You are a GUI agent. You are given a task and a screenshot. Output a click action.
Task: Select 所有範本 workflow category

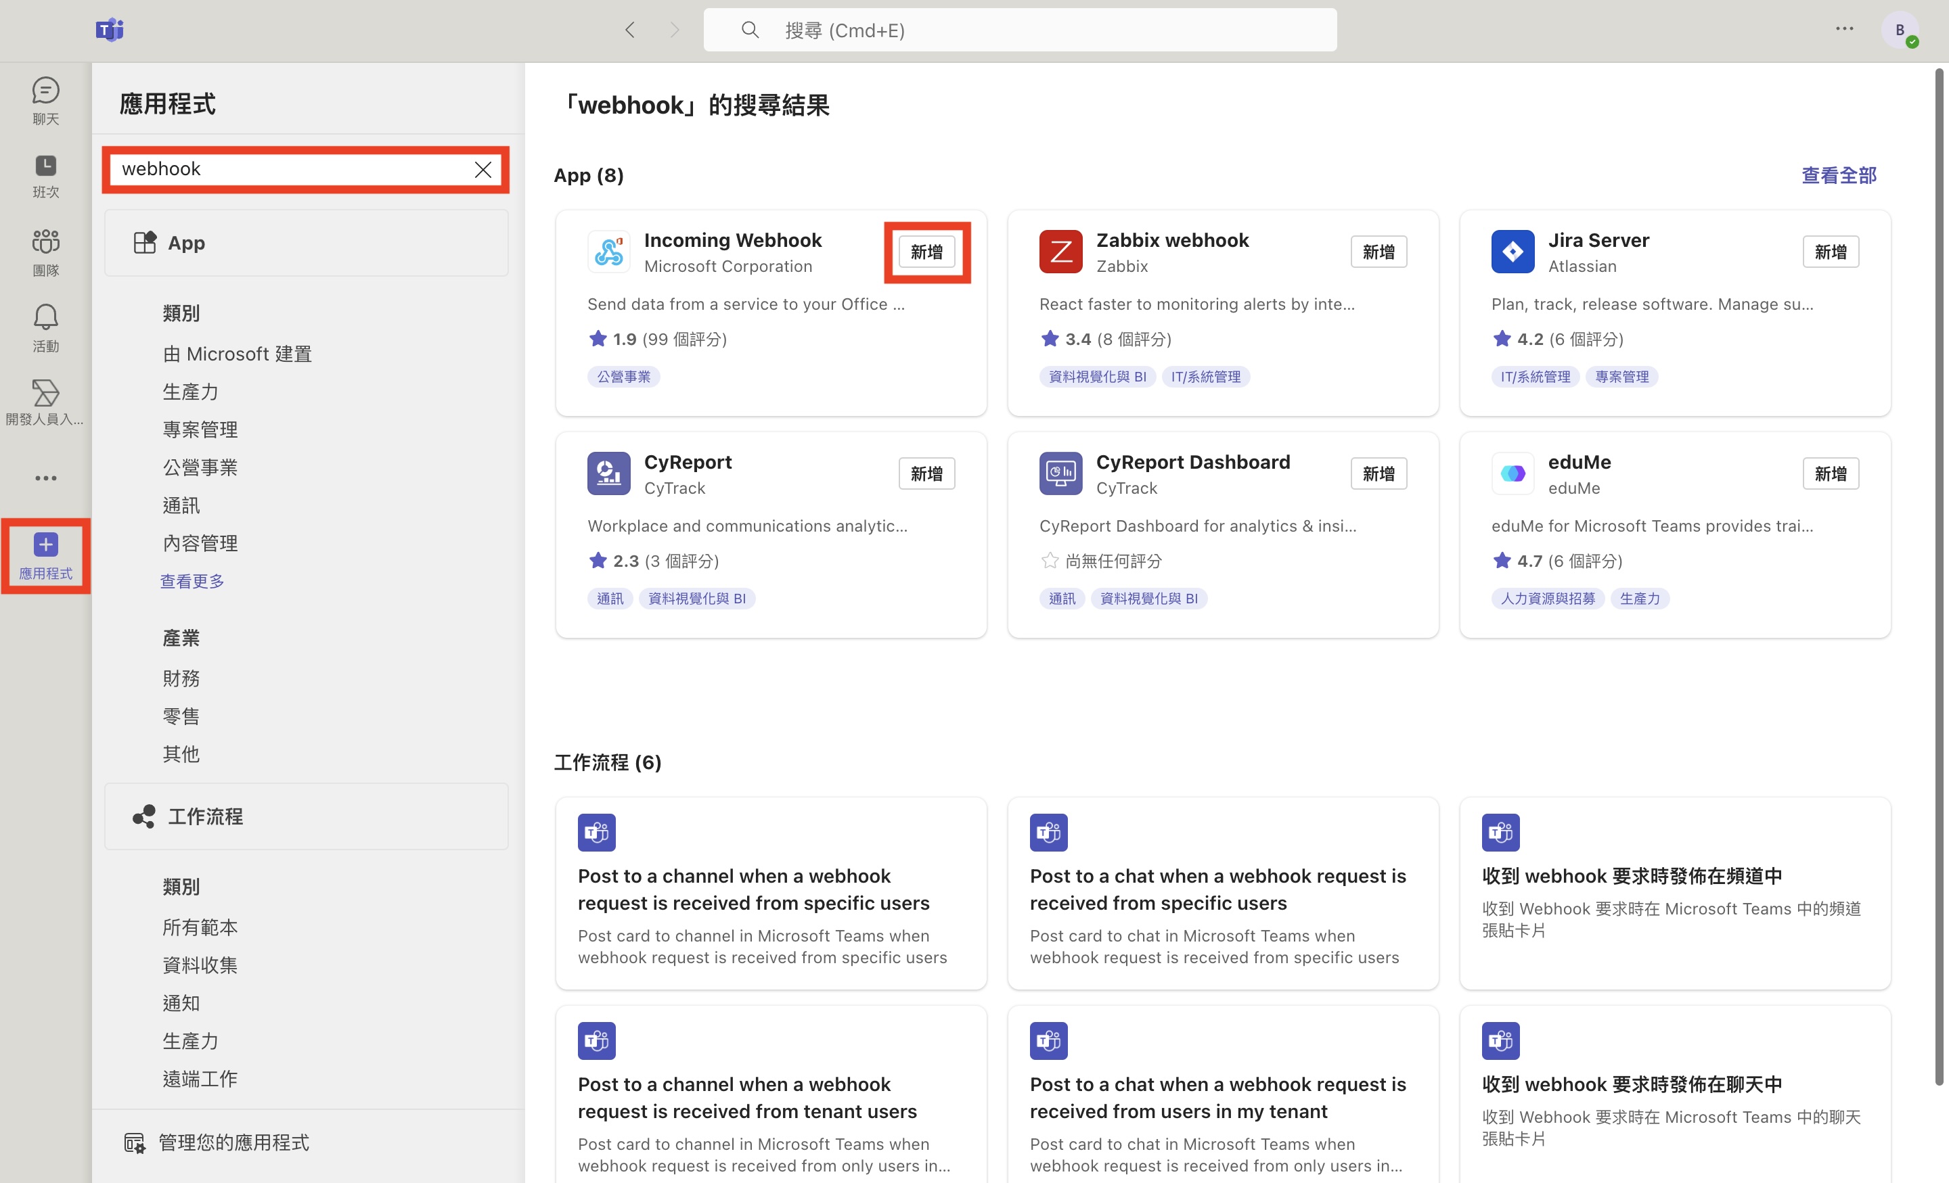(200, 927)
